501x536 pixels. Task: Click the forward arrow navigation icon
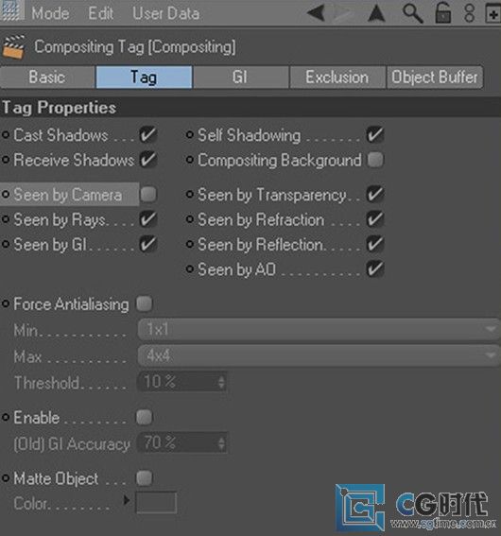[343, 13]
